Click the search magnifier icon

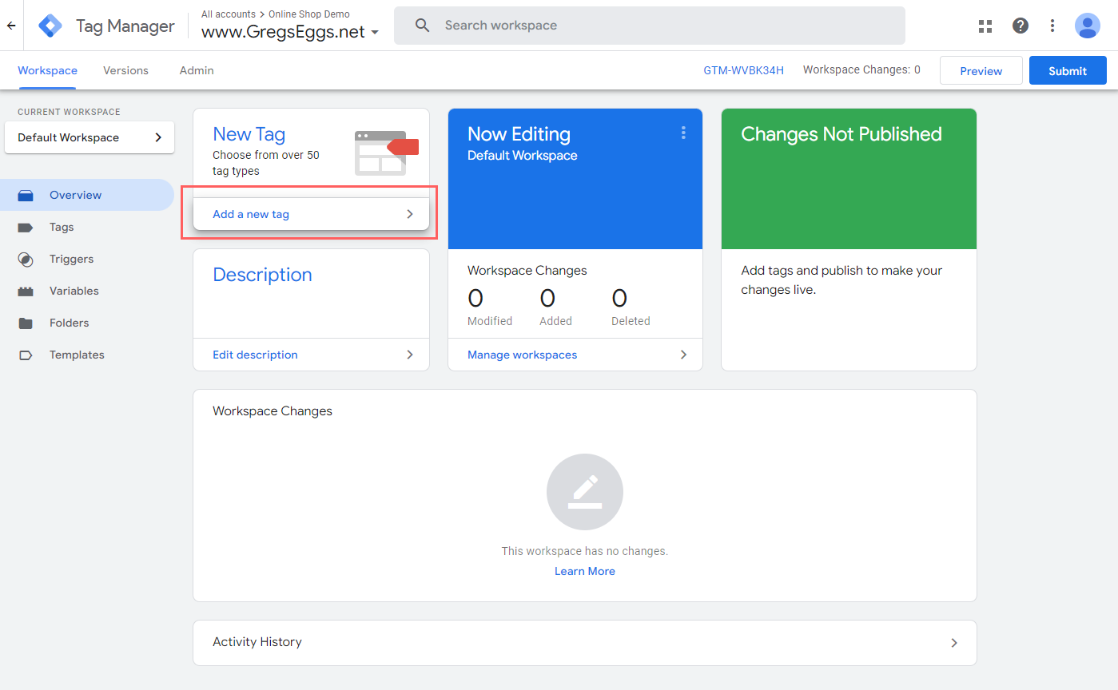[x=423, y=26]
